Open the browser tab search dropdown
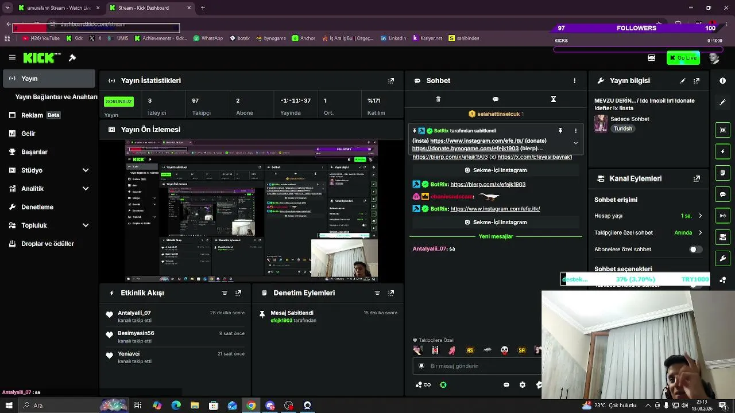Viewport: 735px width, 413px height. (x=8, y=7)
